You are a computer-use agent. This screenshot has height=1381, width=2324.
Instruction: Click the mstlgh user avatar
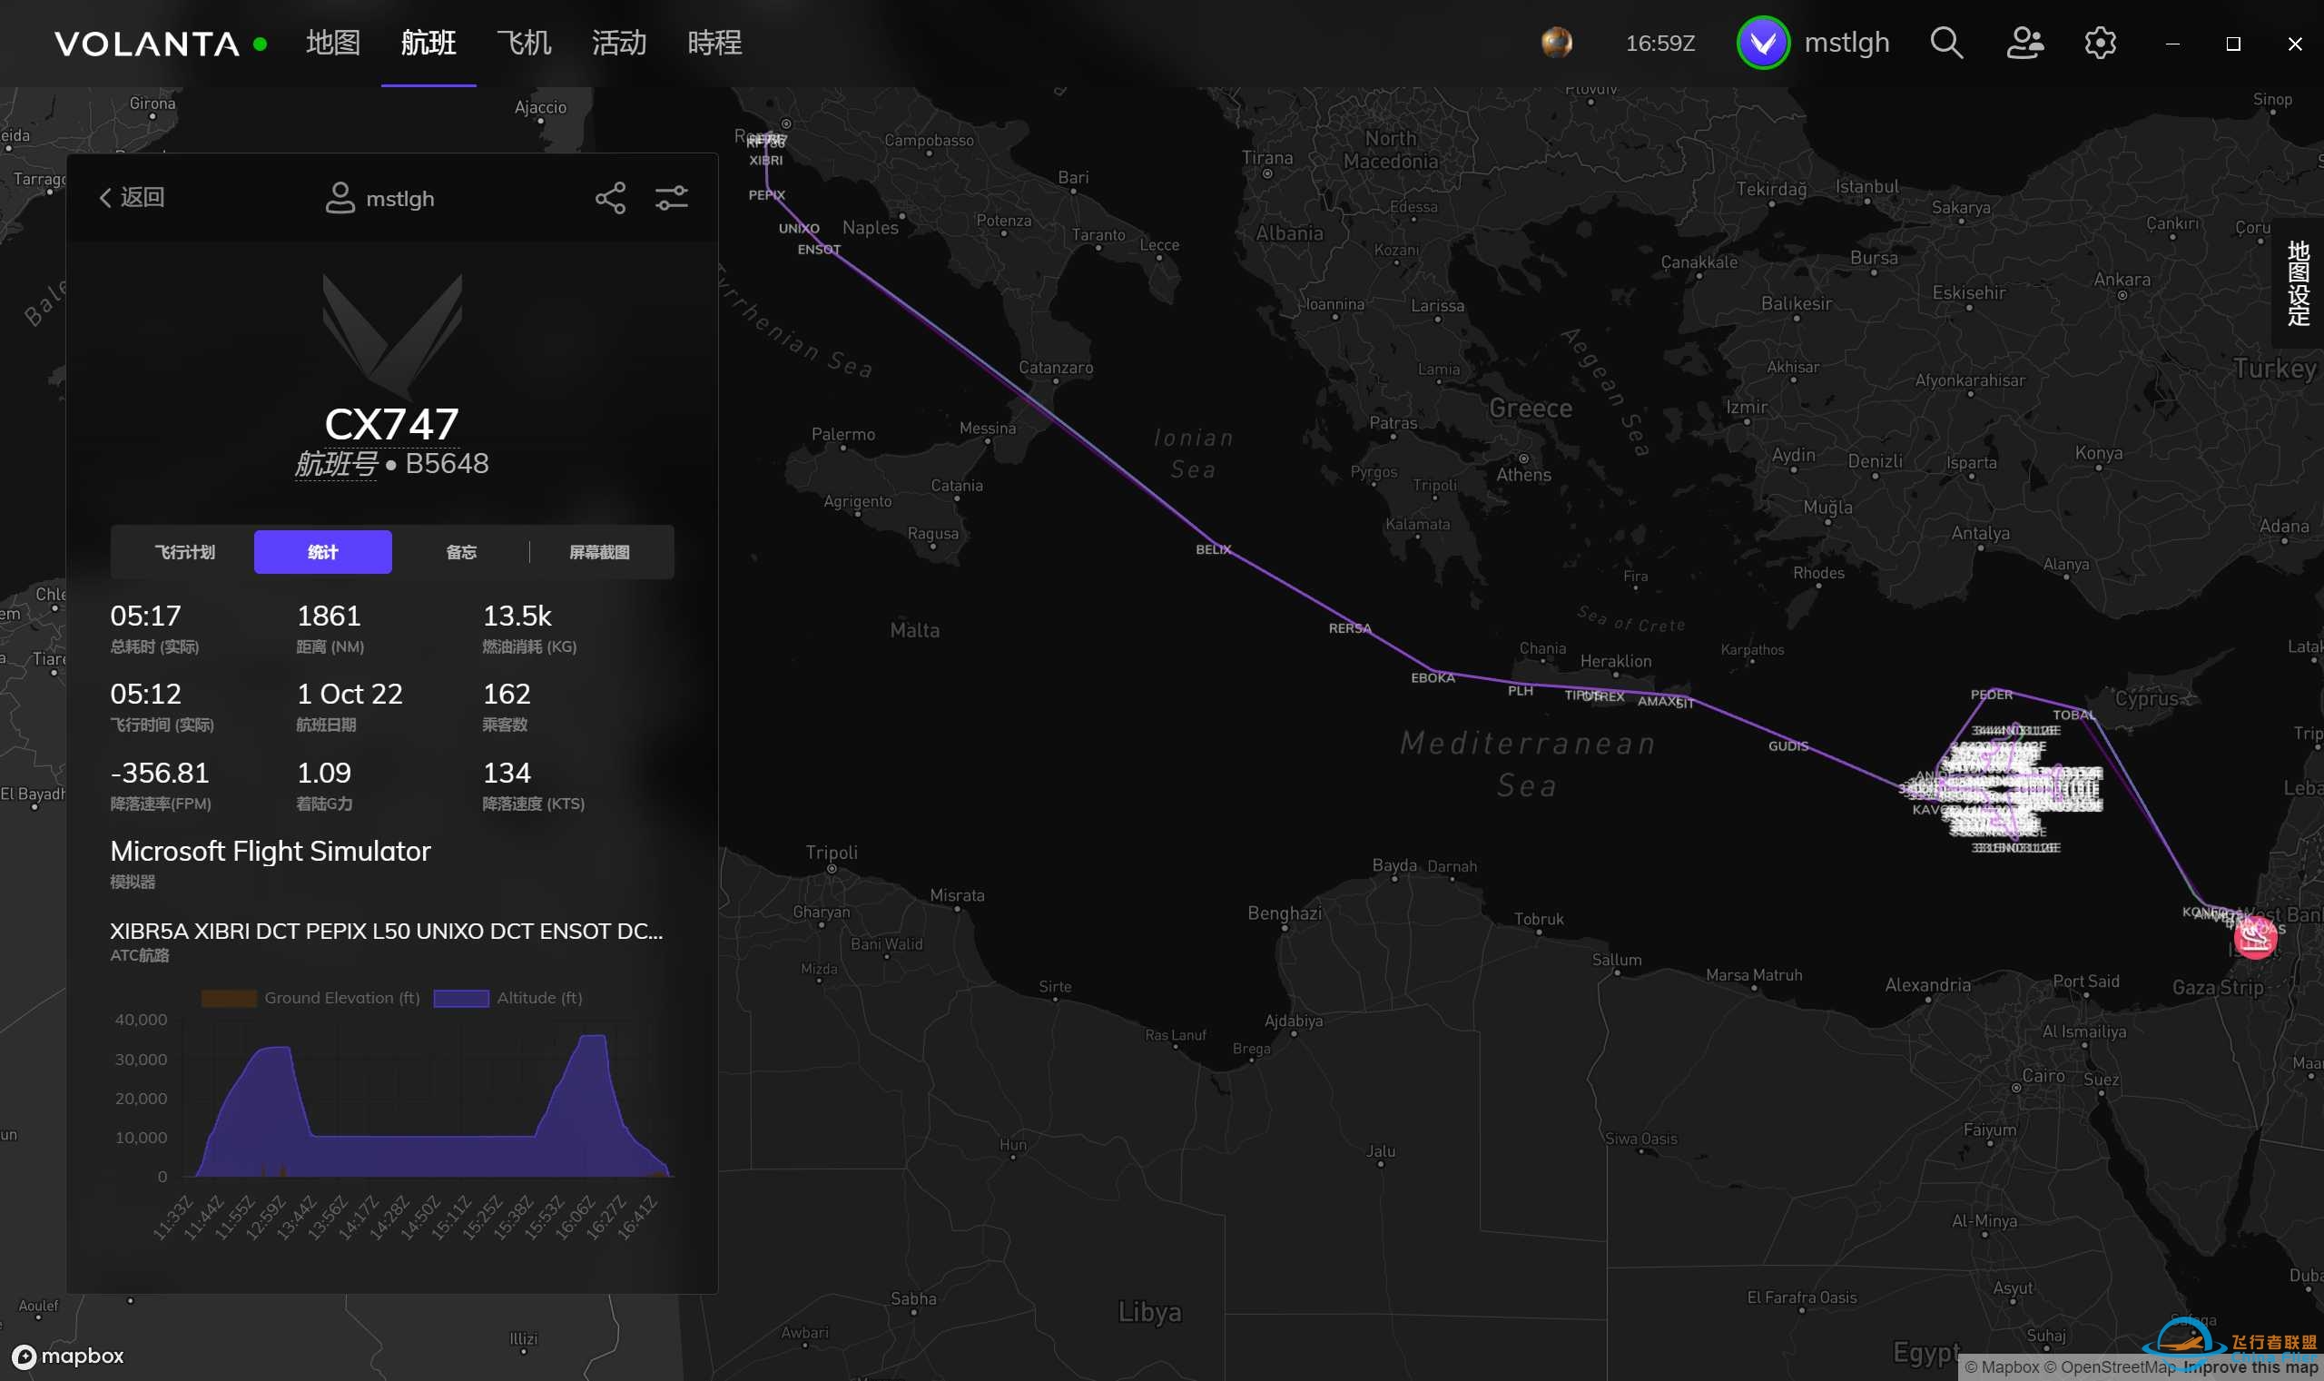coord(1762,43)
